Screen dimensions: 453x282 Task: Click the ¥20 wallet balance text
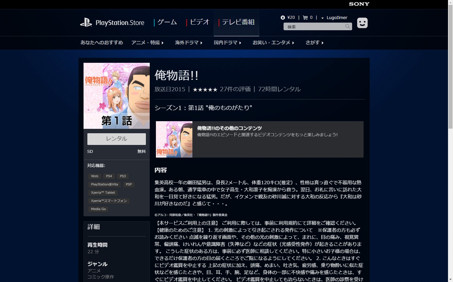pyautogui.click(x=291, y=18)
